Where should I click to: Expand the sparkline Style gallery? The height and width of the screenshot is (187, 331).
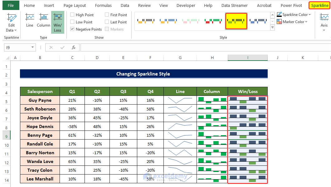point(272,27)
